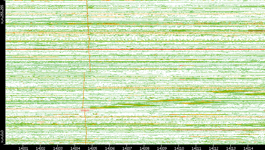This screenshot has height=150, width=265.
Task: Select the 14:06 time axis label
Action: [110, 148]
